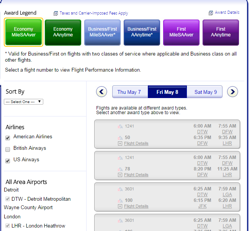Click DFW link under 6:35 PM
This screenshot has height=231, width=252.
point(202,143)
